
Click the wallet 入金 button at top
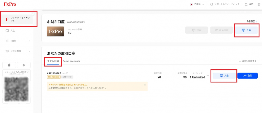pos(246,30)
